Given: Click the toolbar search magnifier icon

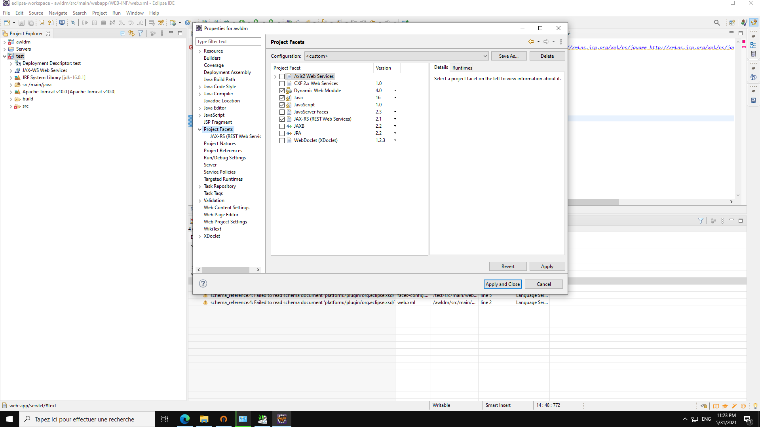Looking at the screenshot, I should (x=717, y=23).
